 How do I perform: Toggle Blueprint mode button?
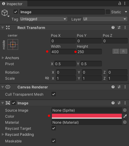point(116,51)
